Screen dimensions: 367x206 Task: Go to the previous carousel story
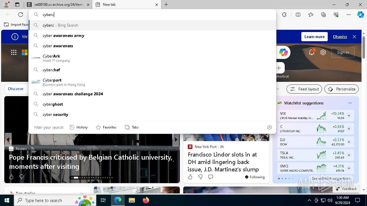[x=8, y=140]
